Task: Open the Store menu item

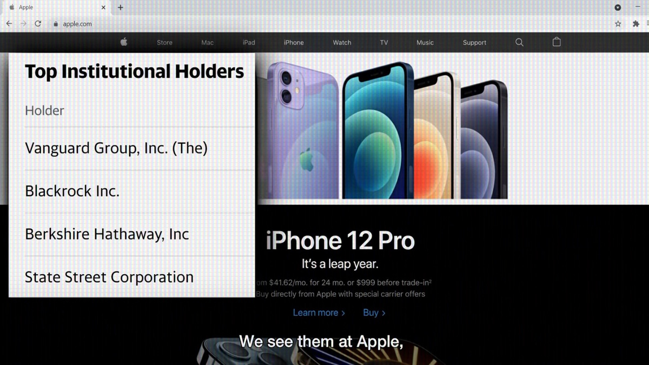Action: click(x=164, y=43)
